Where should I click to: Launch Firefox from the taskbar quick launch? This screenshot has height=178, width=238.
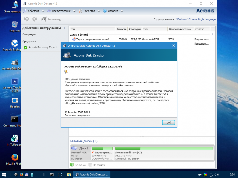tap(21, 174)
